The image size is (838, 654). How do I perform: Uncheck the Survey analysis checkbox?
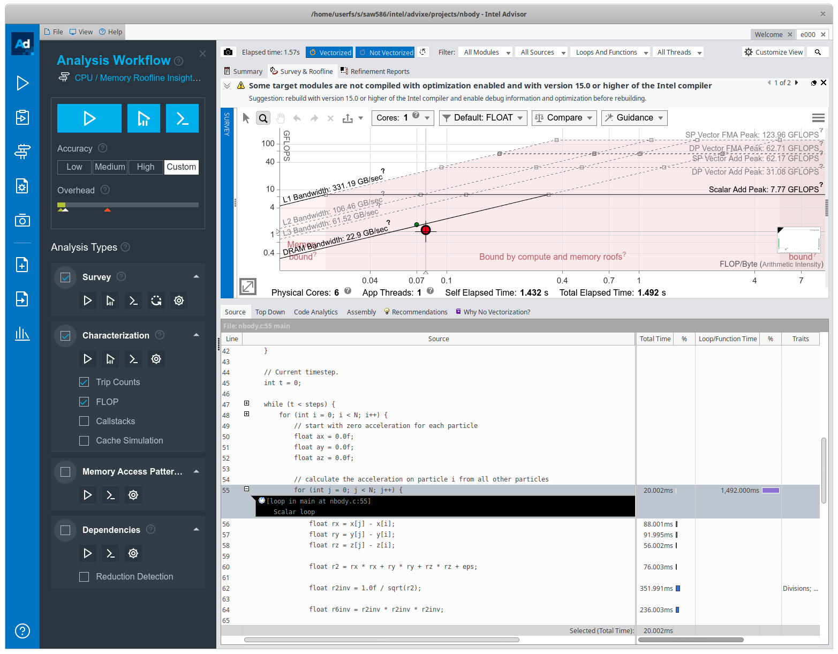tap(65, 277)
